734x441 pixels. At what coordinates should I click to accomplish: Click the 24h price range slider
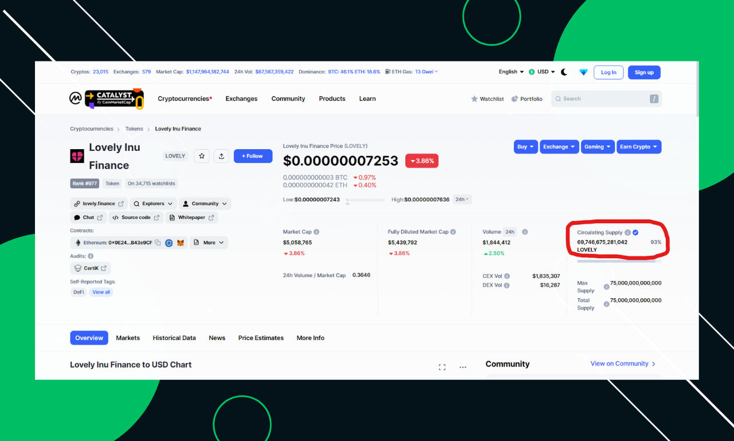(x=367, y=200)
